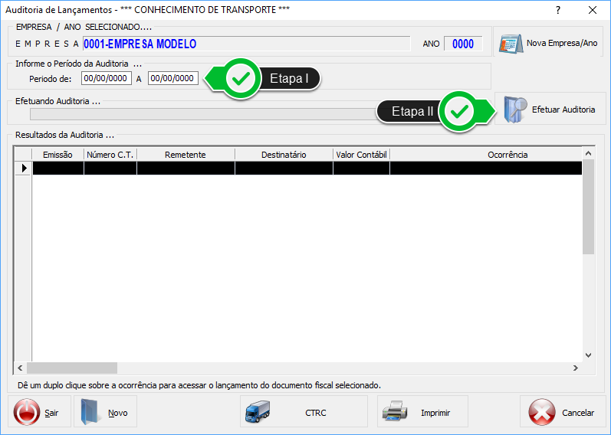The height and width of the screenshot is (435, 611).
Task: Click the Emissão column header
Action: click(57, 155)
